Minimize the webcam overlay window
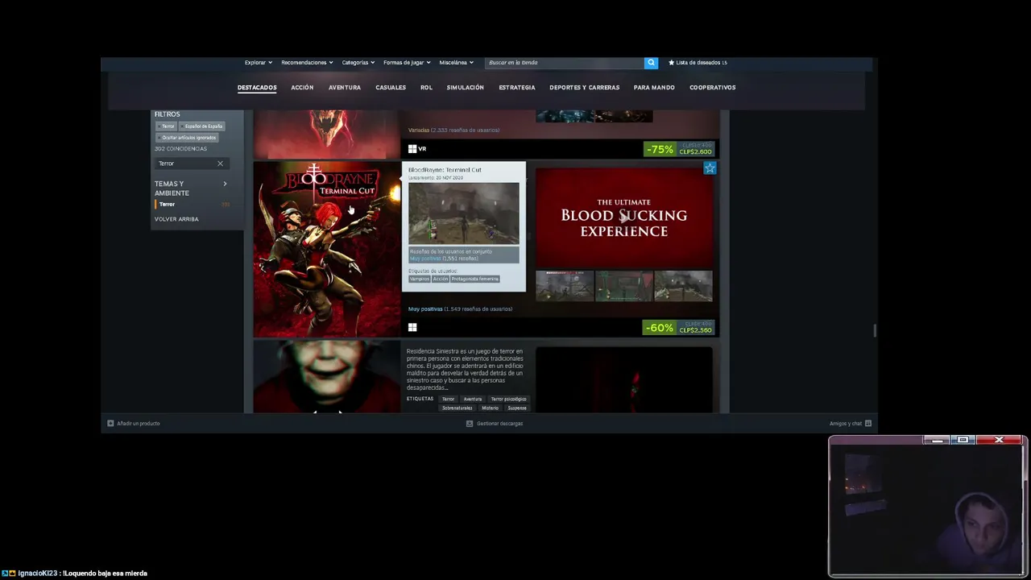 pyautogui.click(x=936, y=440)
